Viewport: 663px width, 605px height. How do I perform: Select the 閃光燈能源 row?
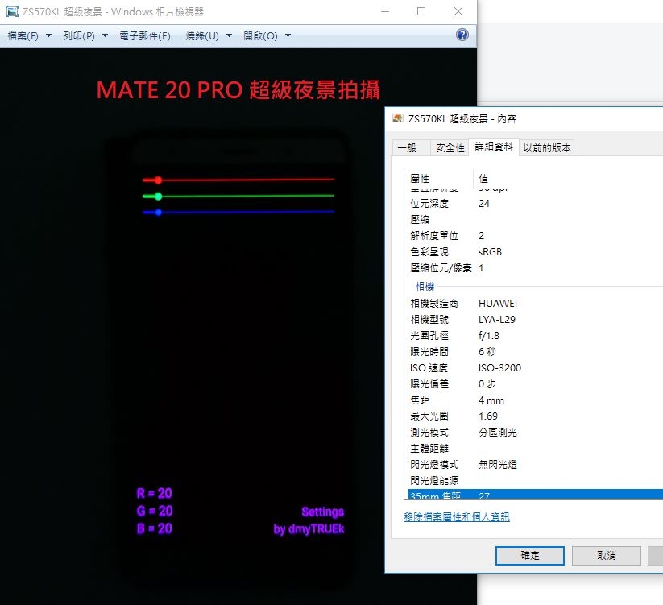(535, 480)
